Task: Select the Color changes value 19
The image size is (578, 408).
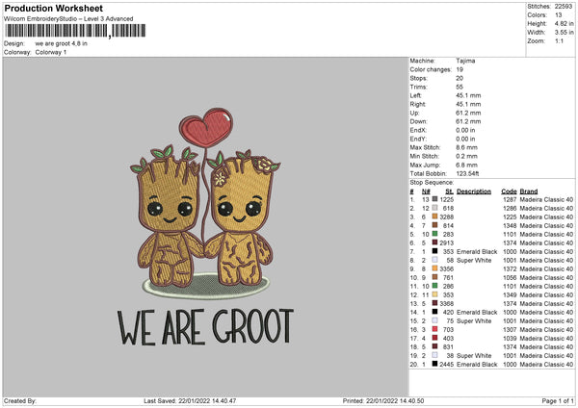Action: (460, 69)
